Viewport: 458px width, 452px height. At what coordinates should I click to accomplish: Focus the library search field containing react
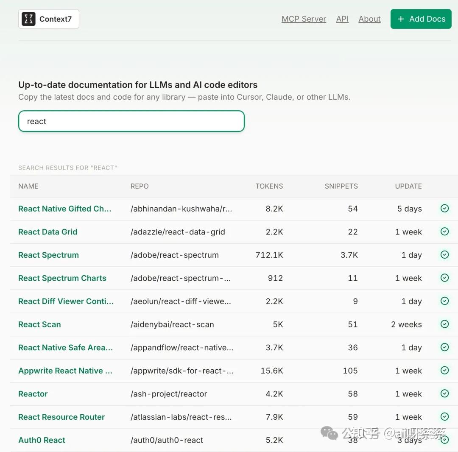click(131, 121)
